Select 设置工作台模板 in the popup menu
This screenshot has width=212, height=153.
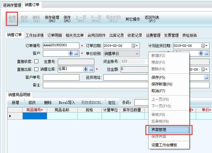[164, 145]
